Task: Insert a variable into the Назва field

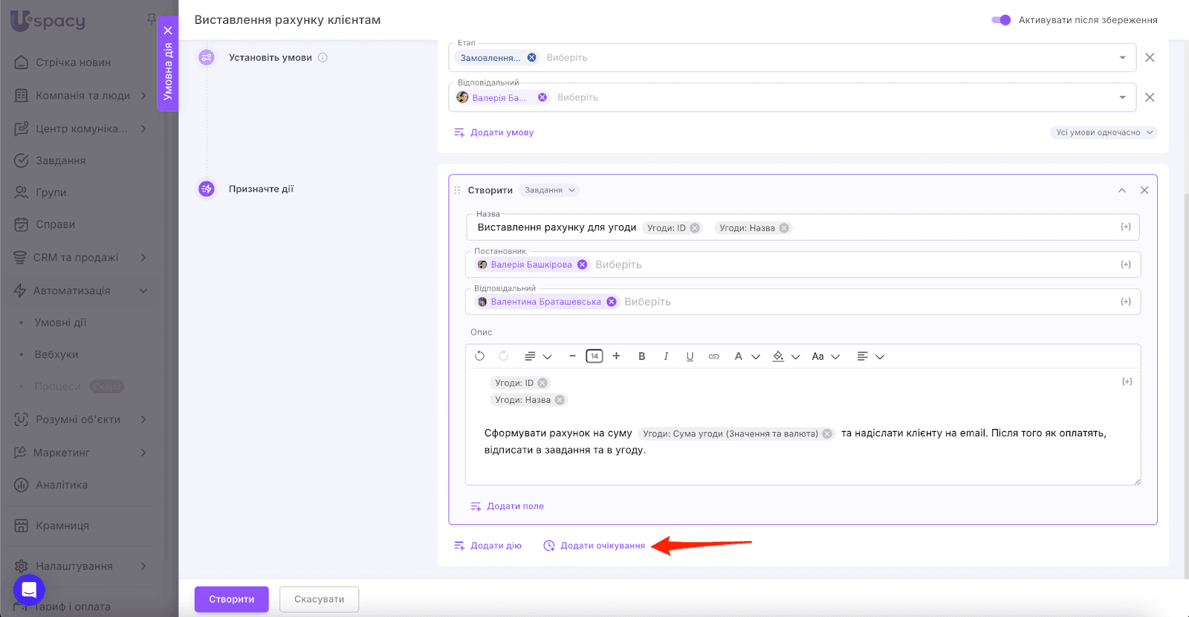Action: (x=1126, y=227)
